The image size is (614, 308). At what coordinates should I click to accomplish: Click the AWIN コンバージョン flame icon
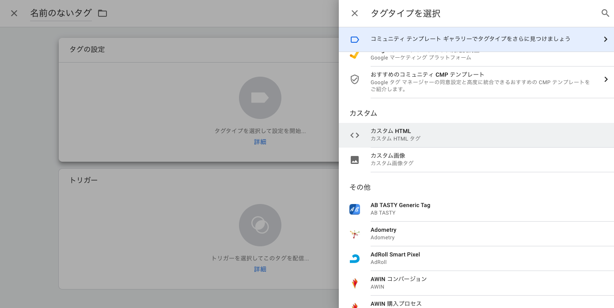[x=355, y=282]
